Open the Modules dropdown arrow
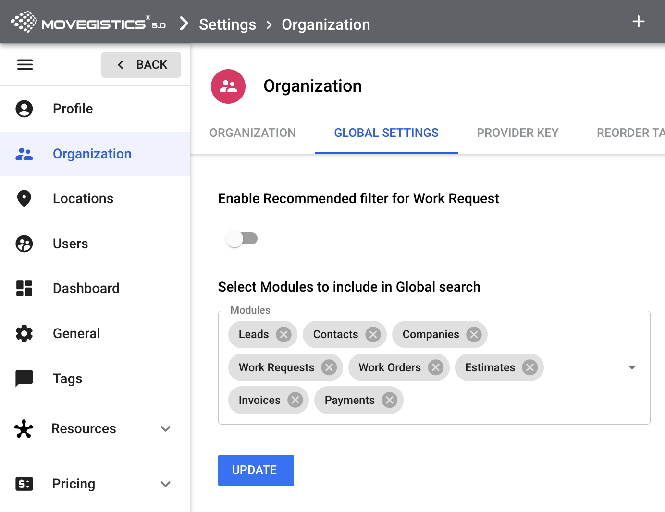This screenshot has width=665, height=512. [632, 367]
